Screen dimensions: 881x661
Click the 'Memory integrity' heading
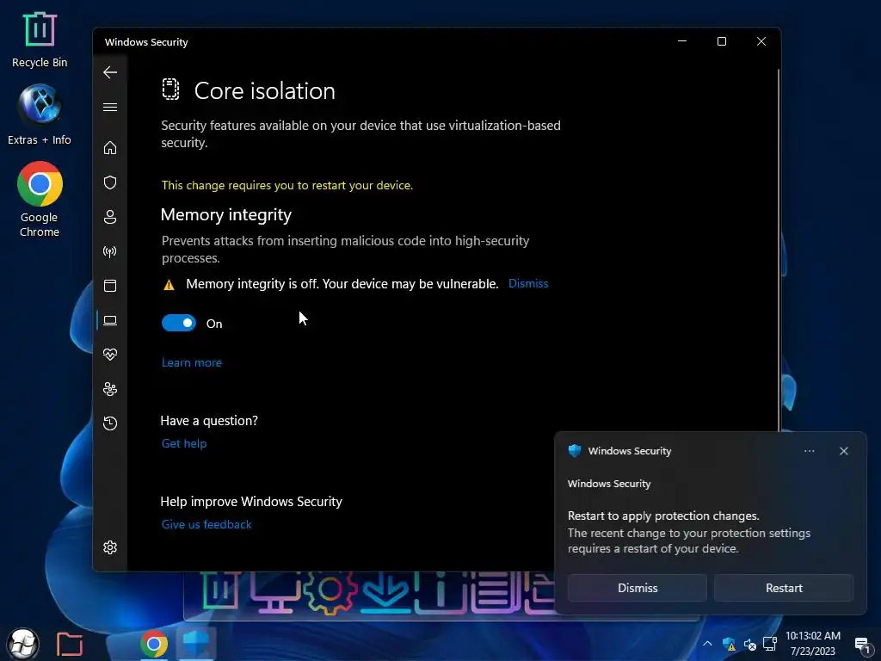(226, 214)
